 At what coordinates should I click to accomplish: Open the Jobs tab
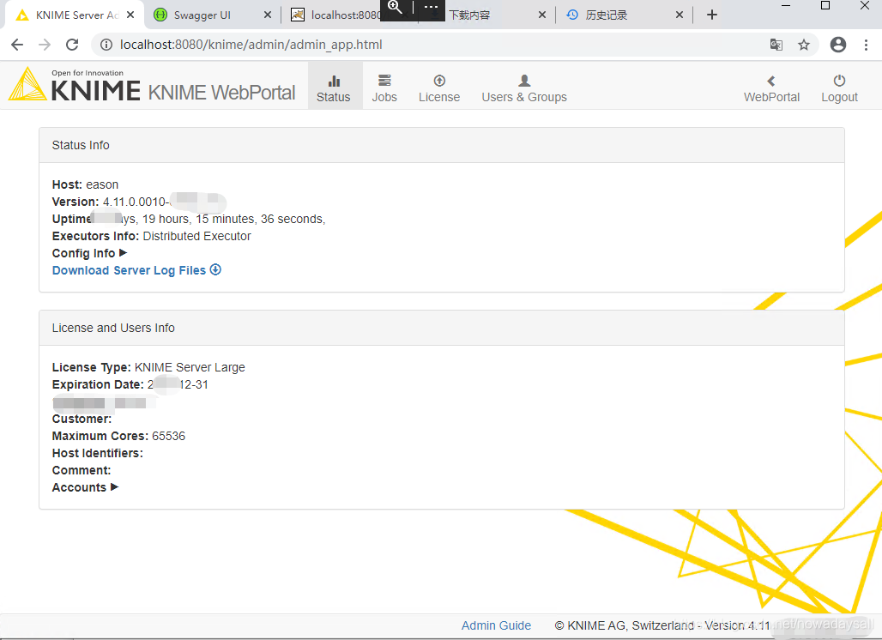click(384, 88)
